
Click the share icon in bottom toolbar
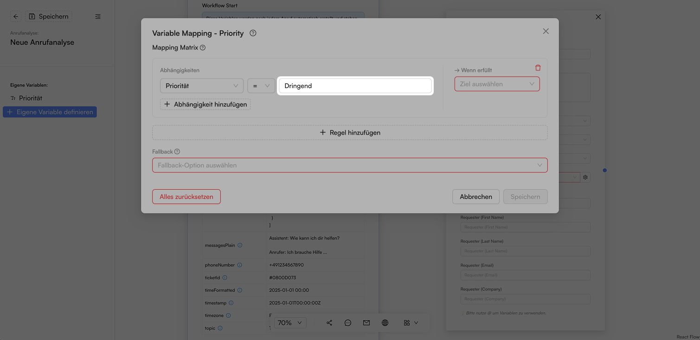coord(329,323)
